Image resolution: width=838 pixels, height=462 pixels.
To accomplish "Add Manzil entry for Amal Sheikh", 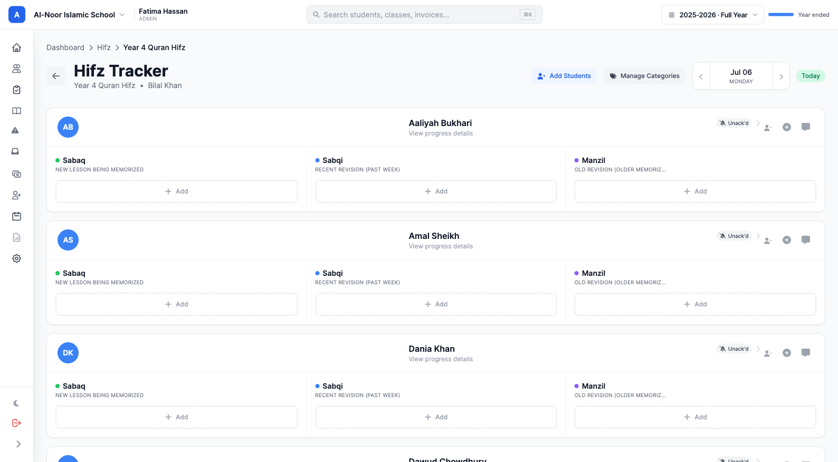I will (x=696, y=304).
